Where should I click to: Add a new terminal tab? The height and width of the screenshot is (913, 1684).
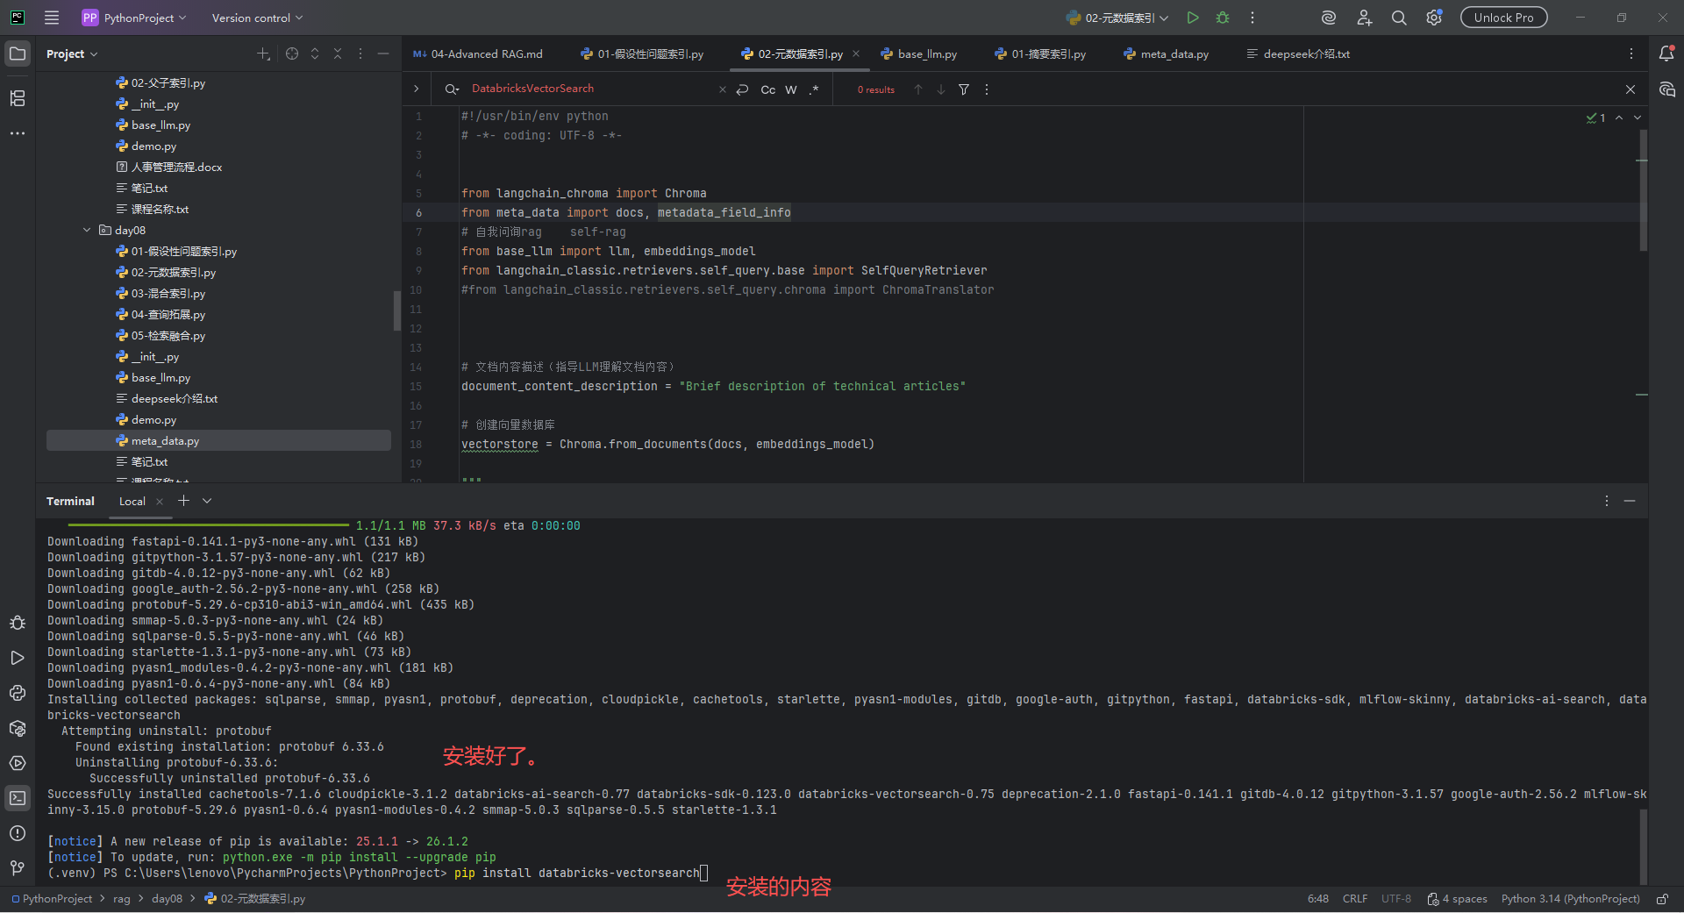(183, 501)
